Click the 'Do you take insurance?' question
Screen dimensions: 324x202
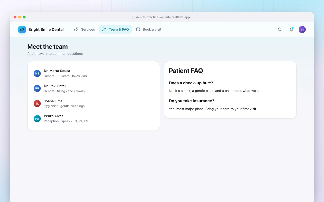pos(192,101)
